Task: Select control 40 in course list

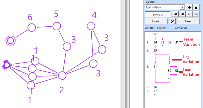Action: [170, 79]
